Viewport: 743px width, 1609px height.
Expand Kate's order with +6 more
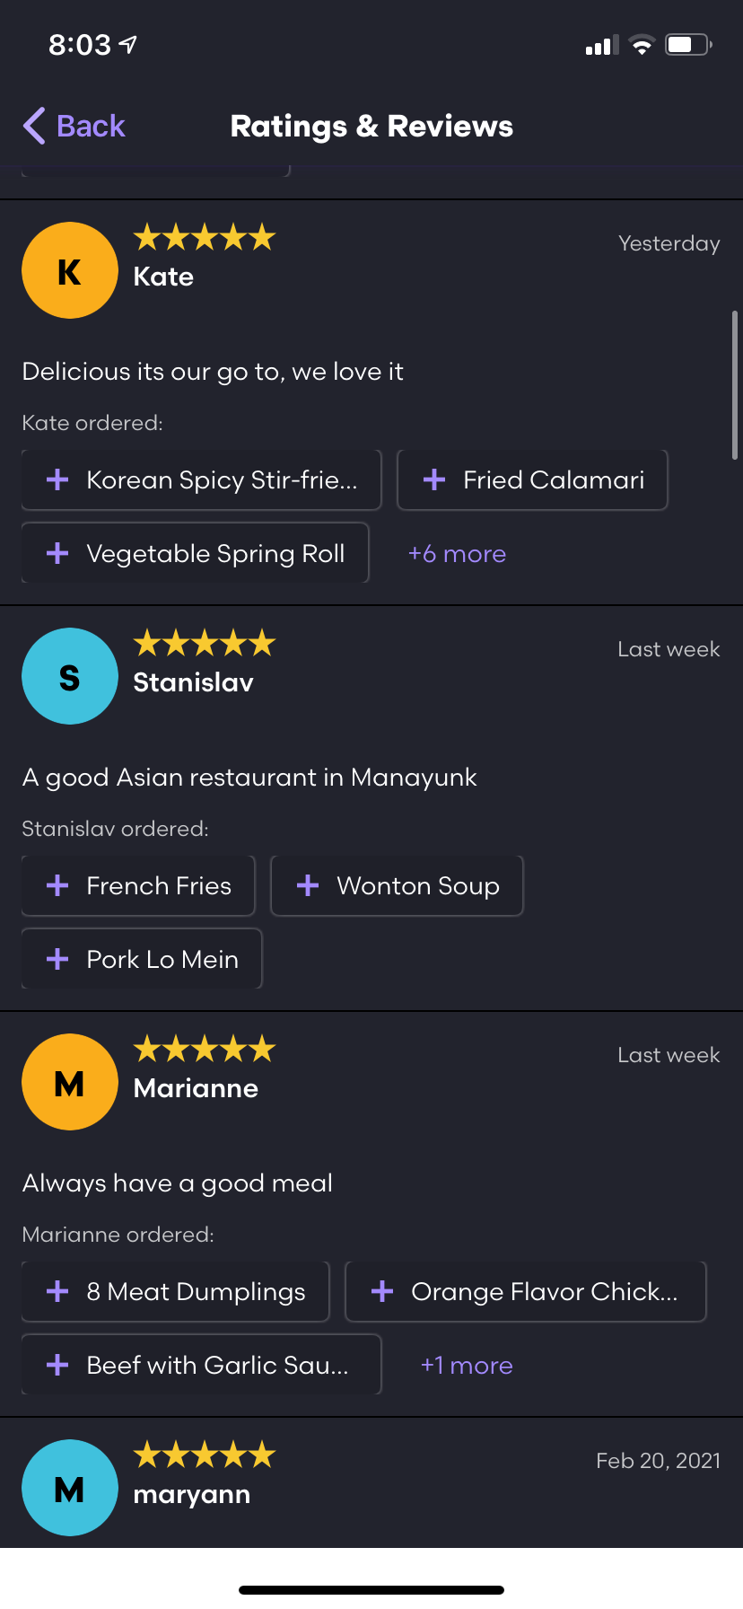pos(457,554)
